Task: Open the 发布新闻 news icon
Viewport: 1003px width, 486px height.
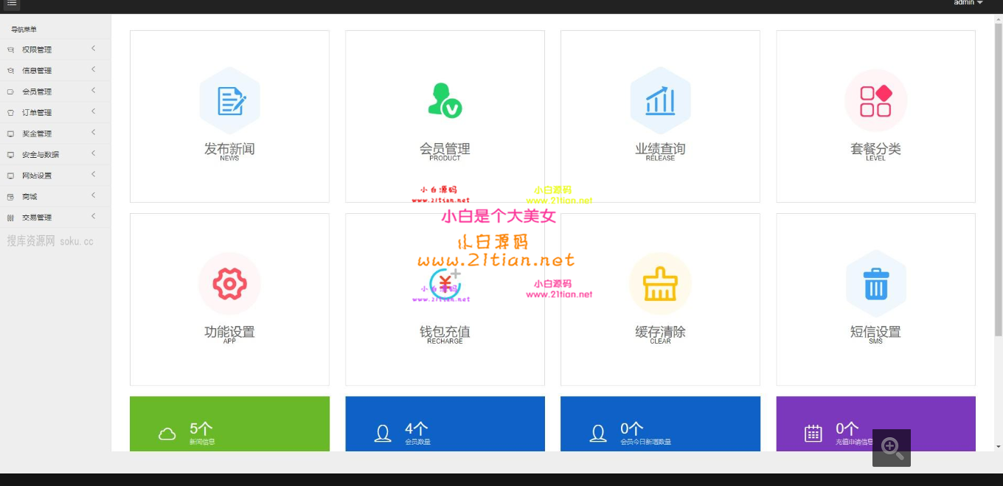Action: 229,101
